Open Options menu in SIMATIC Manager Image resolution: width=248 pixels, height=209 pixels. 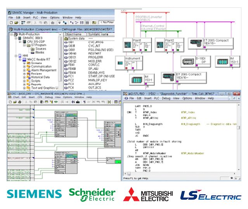pyautogui.click(x=55, y=17)
